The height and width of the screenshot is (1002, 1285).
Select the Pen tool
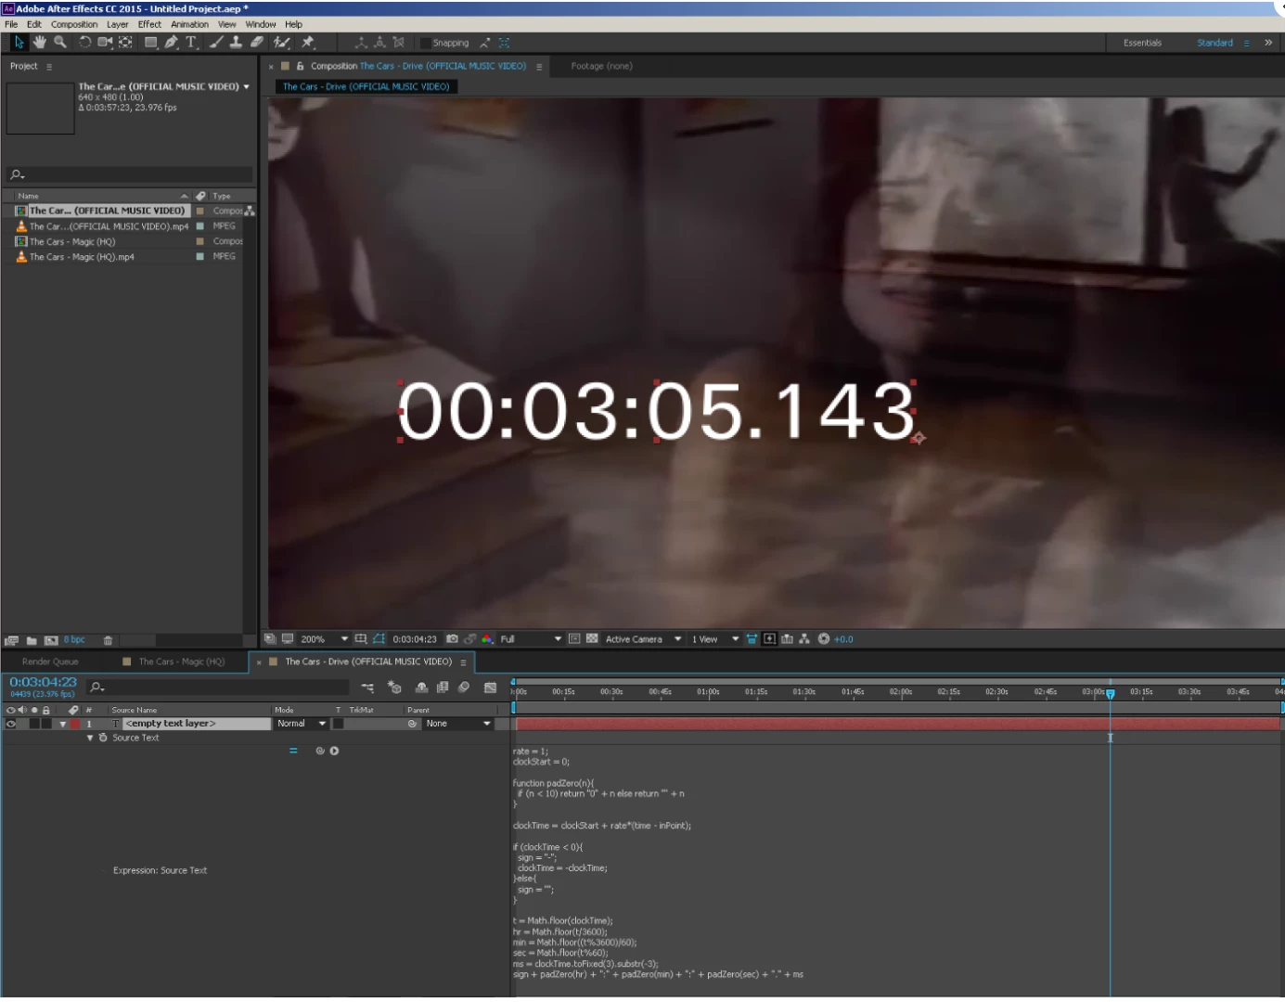172,43
